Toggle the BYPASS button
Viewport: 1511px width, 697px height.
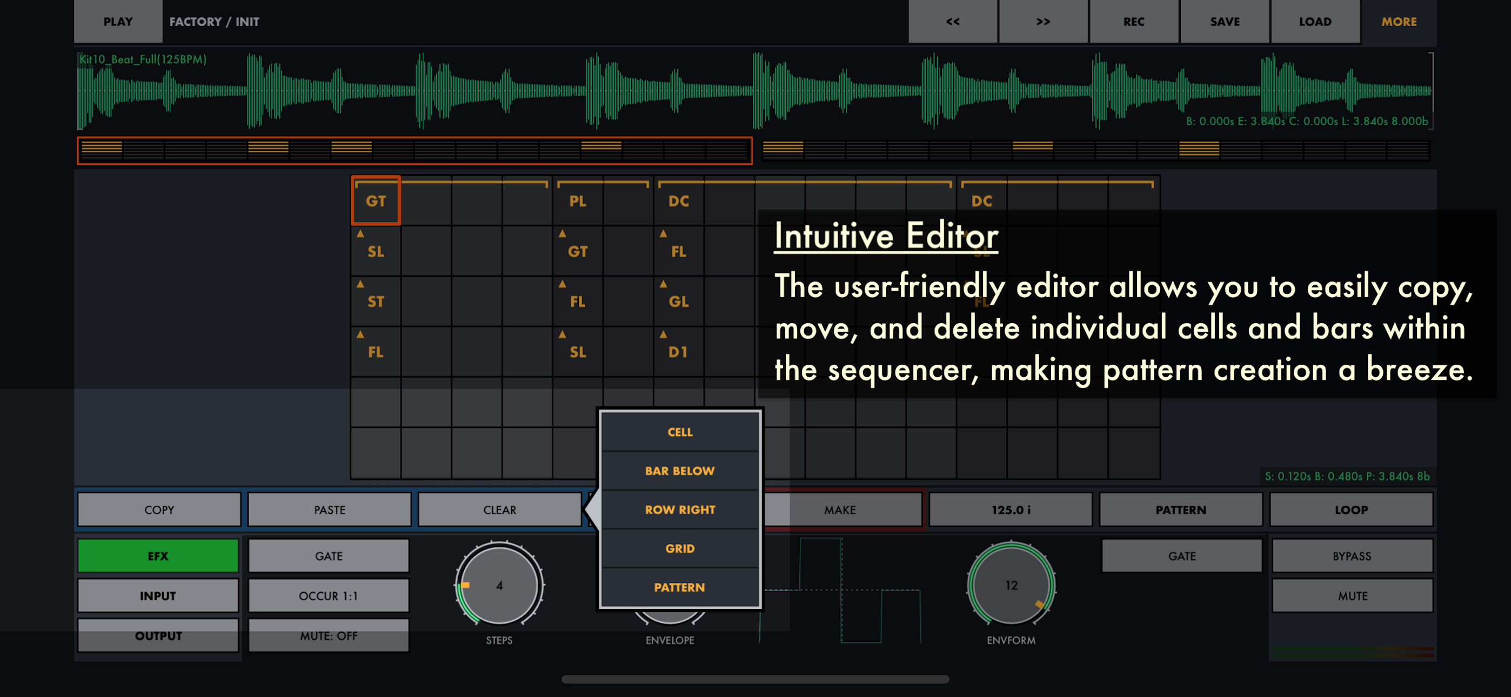tap(1352, 555)
